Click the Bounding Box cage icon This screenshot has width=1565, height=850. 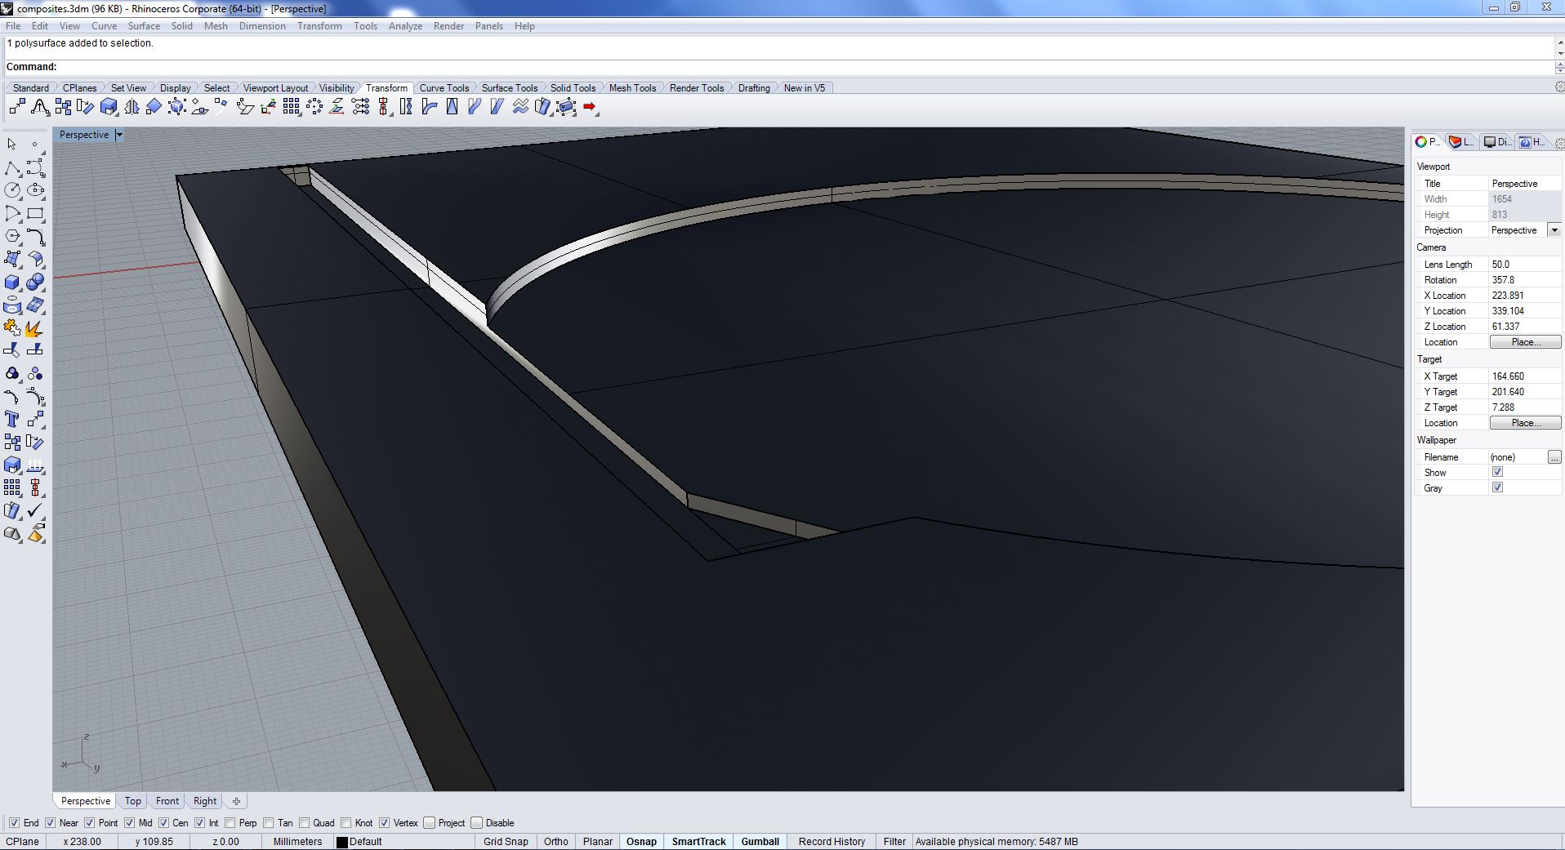(566, 107)
